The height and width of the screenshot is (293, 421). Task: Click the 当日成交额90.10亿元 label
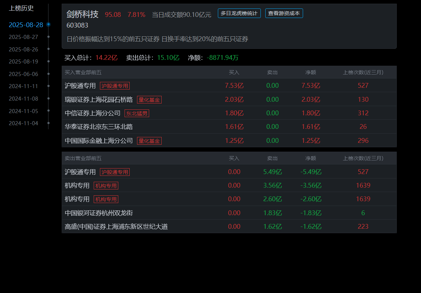(181, 14)
